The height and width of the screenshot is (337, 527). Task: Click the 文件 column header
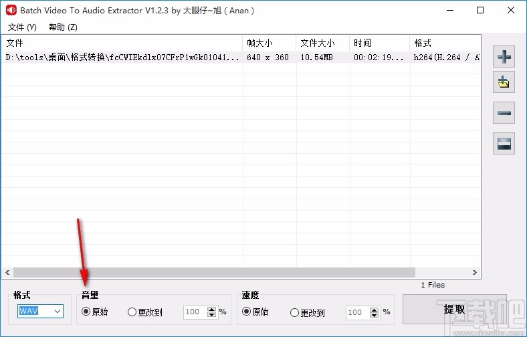pyautogui.click(x=122, y=43)
